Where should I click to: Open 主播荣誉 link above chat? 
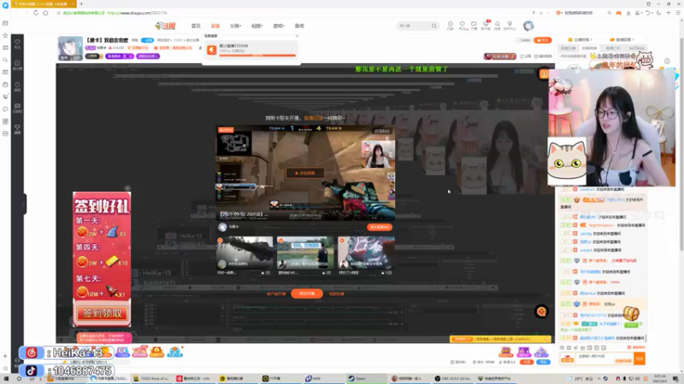click(581, 39)
